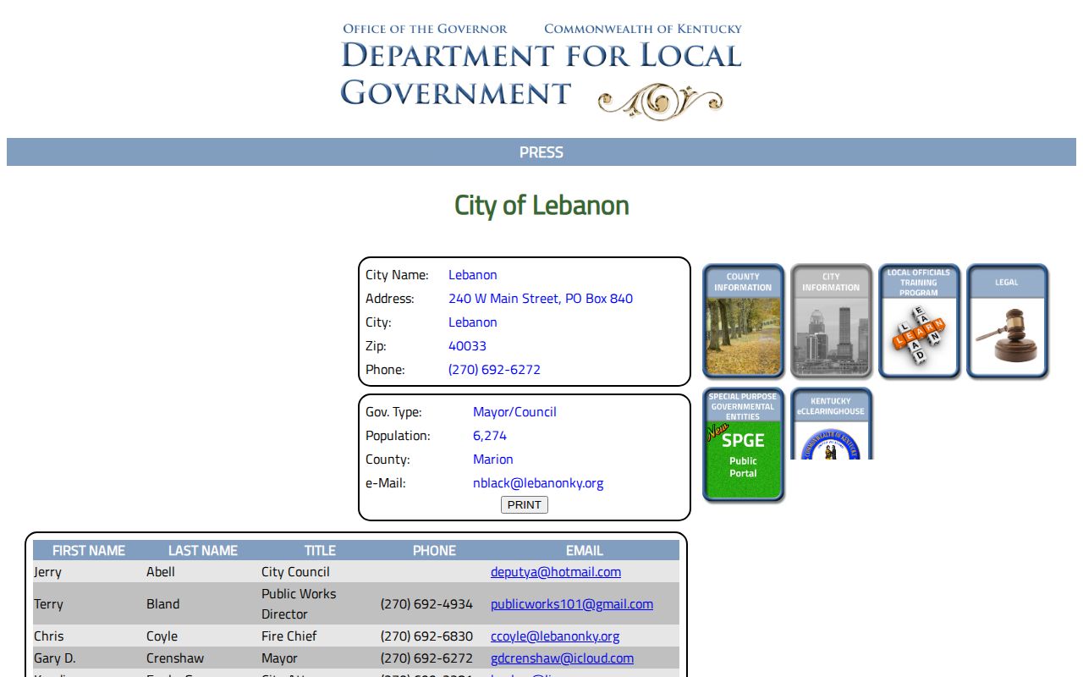The image size is (1083, 677).
Task: Click the TITLE column header
Action: (x=320, y=551)
